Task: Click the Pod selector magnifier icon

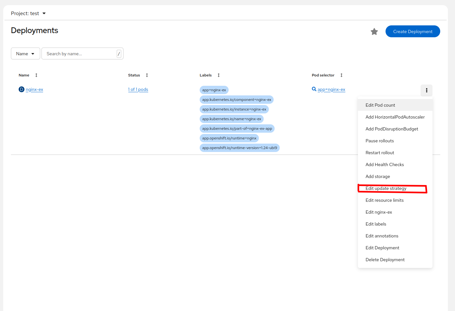Action: pos(314,89)
